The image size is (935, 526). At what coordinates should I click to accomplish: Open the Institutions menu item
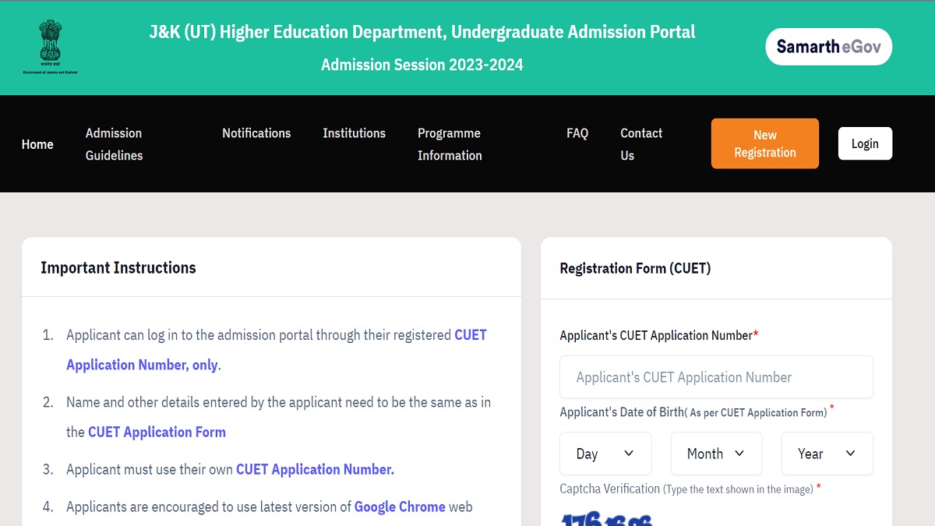click(x=354, y=133)
